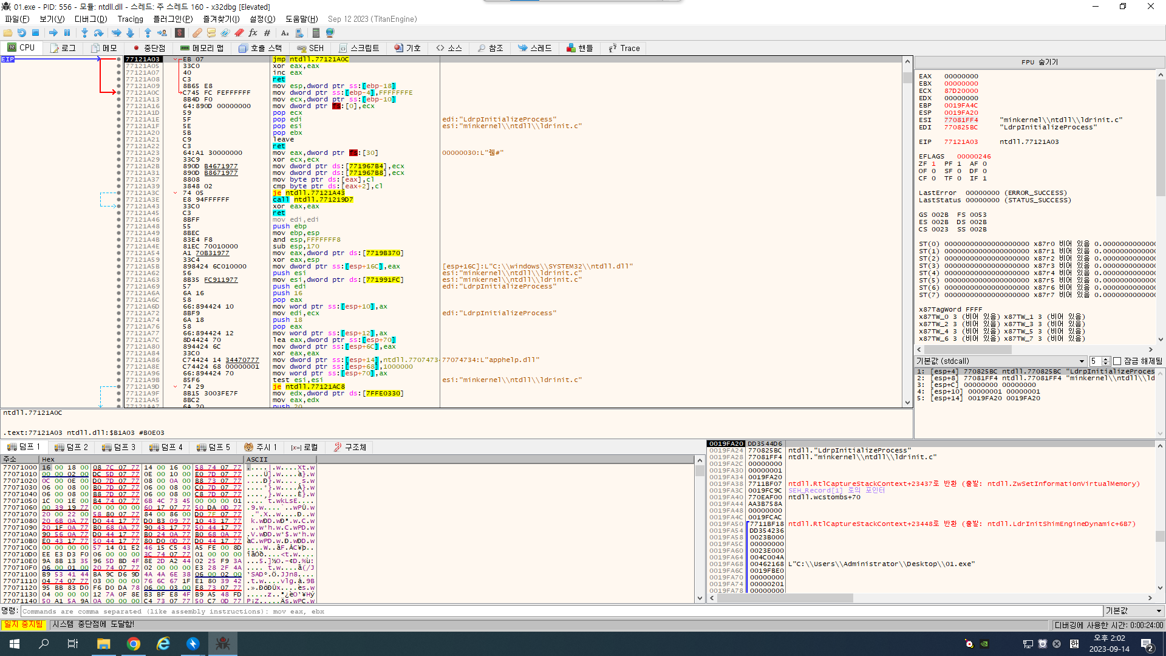
Task: Toggle a breakpoint dot beside address 77121A0C
Action: point(117,92)
